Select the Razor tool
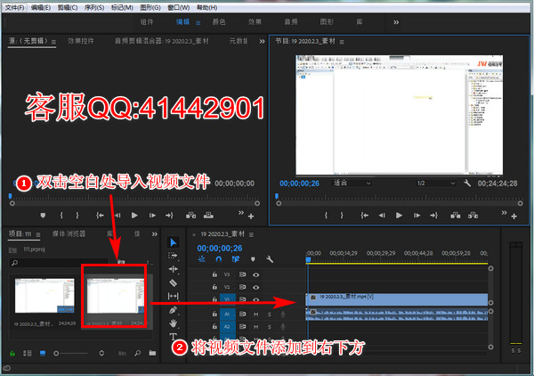The image size is (534, 376). tap(173, 282)
